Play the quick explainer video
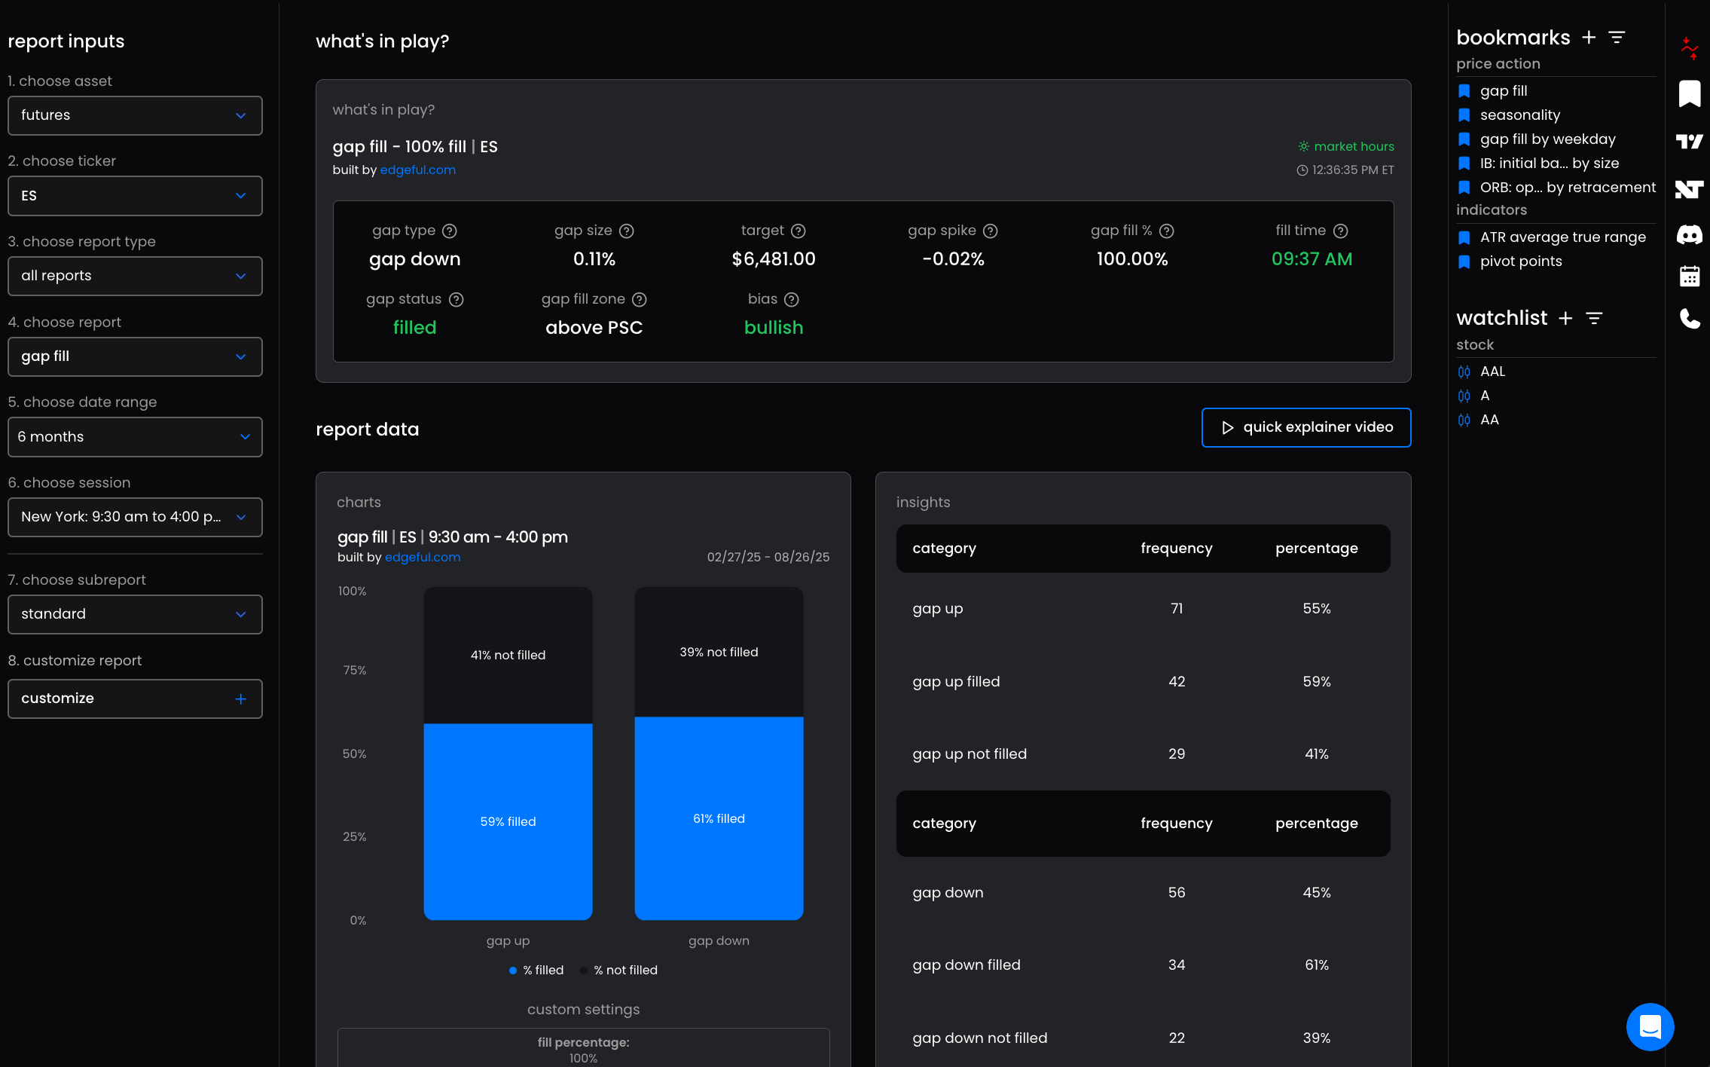This screenshot has width=1710, height=1067. pos(1305,427)
